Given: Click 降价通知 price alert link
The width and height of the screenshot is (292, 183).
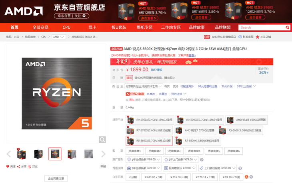Looking at the screenshot, I should click(x=156, y=70).
